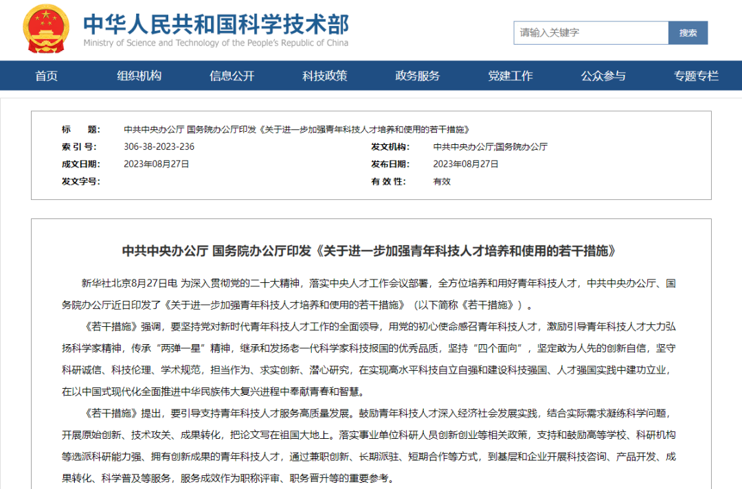This screenshot has width=742, height=489.
Task: Click the Ministry of Science and Technology banner logo
Action: coord(216,29)
